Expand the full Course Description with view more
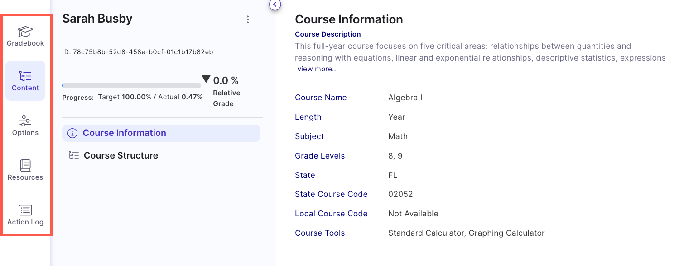Screen dimensions: 684x266 [317, 69]
